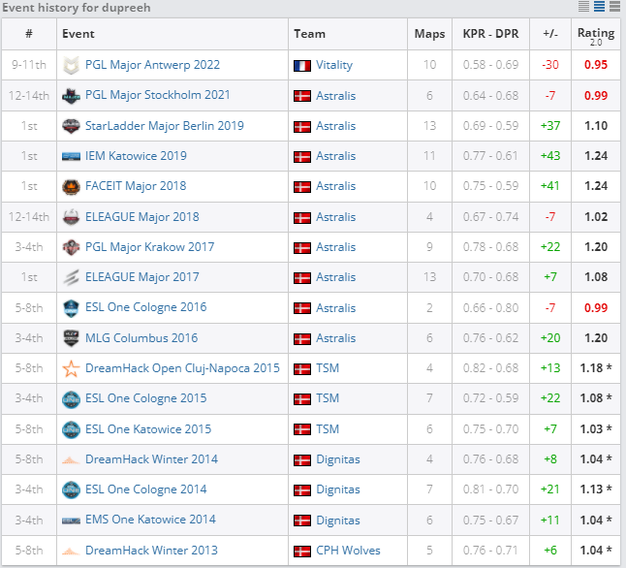Screen dimensions: 626x568
Task: Open DreamHack Open Cluj-Napoca 2015 event
Action: pos(182,368)
